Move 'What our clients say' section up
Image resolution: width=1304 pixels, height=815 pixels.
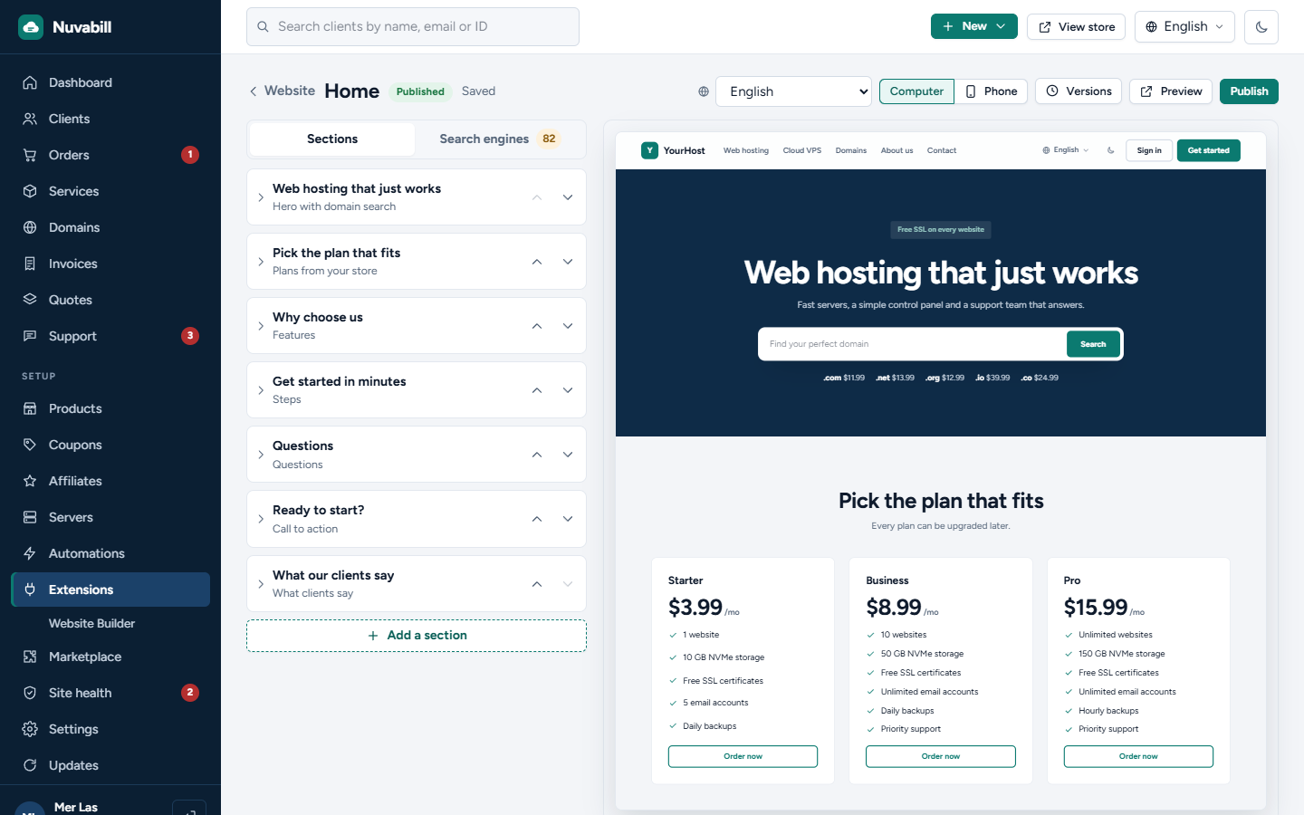click(x=537, y=584)
